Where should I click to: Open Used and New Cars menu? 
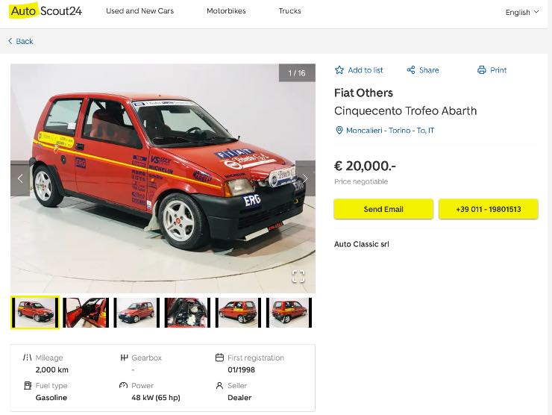(x=139, y=11)
